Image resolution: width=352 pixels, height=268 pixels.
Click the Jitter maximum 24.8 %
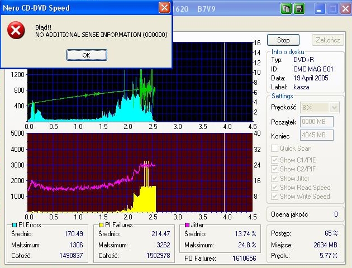(247, 245)
